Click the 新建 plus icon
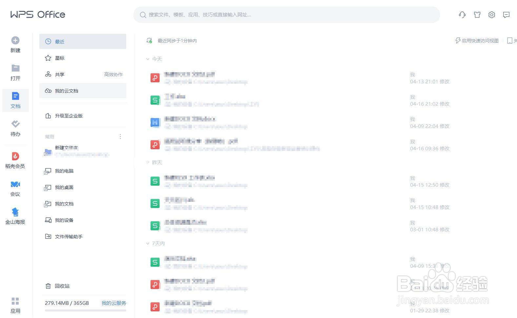Image resolution: width=517 pixels, height=318 pixels. tap(15, 40)
